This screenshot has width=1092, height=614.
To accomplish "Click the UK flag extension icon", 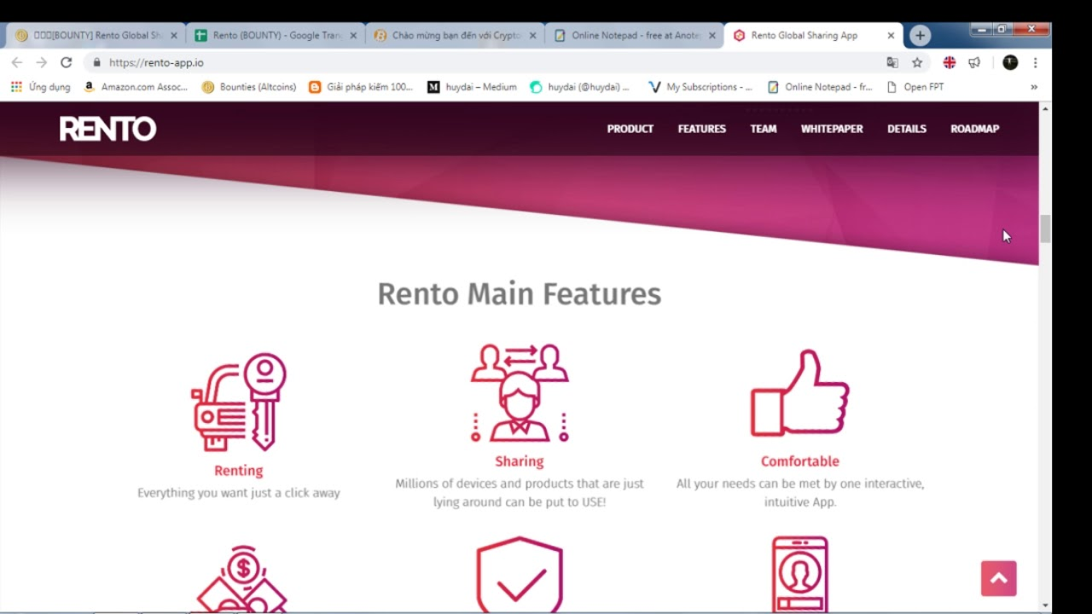I will coord(950,62).
